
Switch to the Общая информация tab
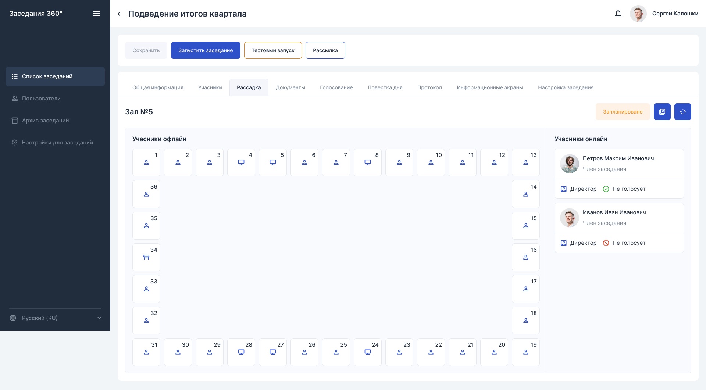[x=158, y=87]
